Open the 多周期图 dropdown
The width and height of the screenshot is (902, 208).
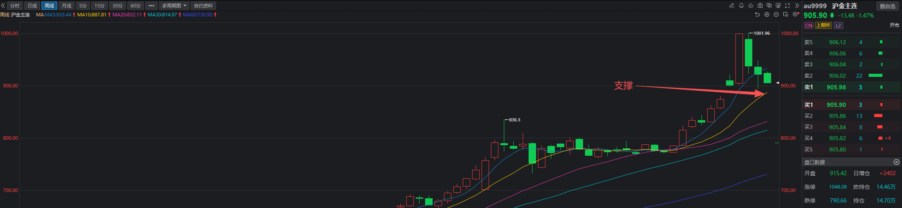click(174, 6)
